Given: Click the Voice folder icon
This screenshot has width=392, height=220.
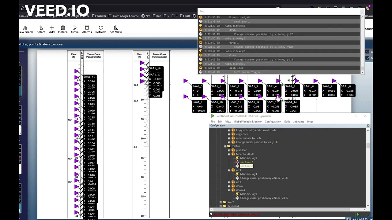Looking at the screenshot, I should [x=224, y=202].
